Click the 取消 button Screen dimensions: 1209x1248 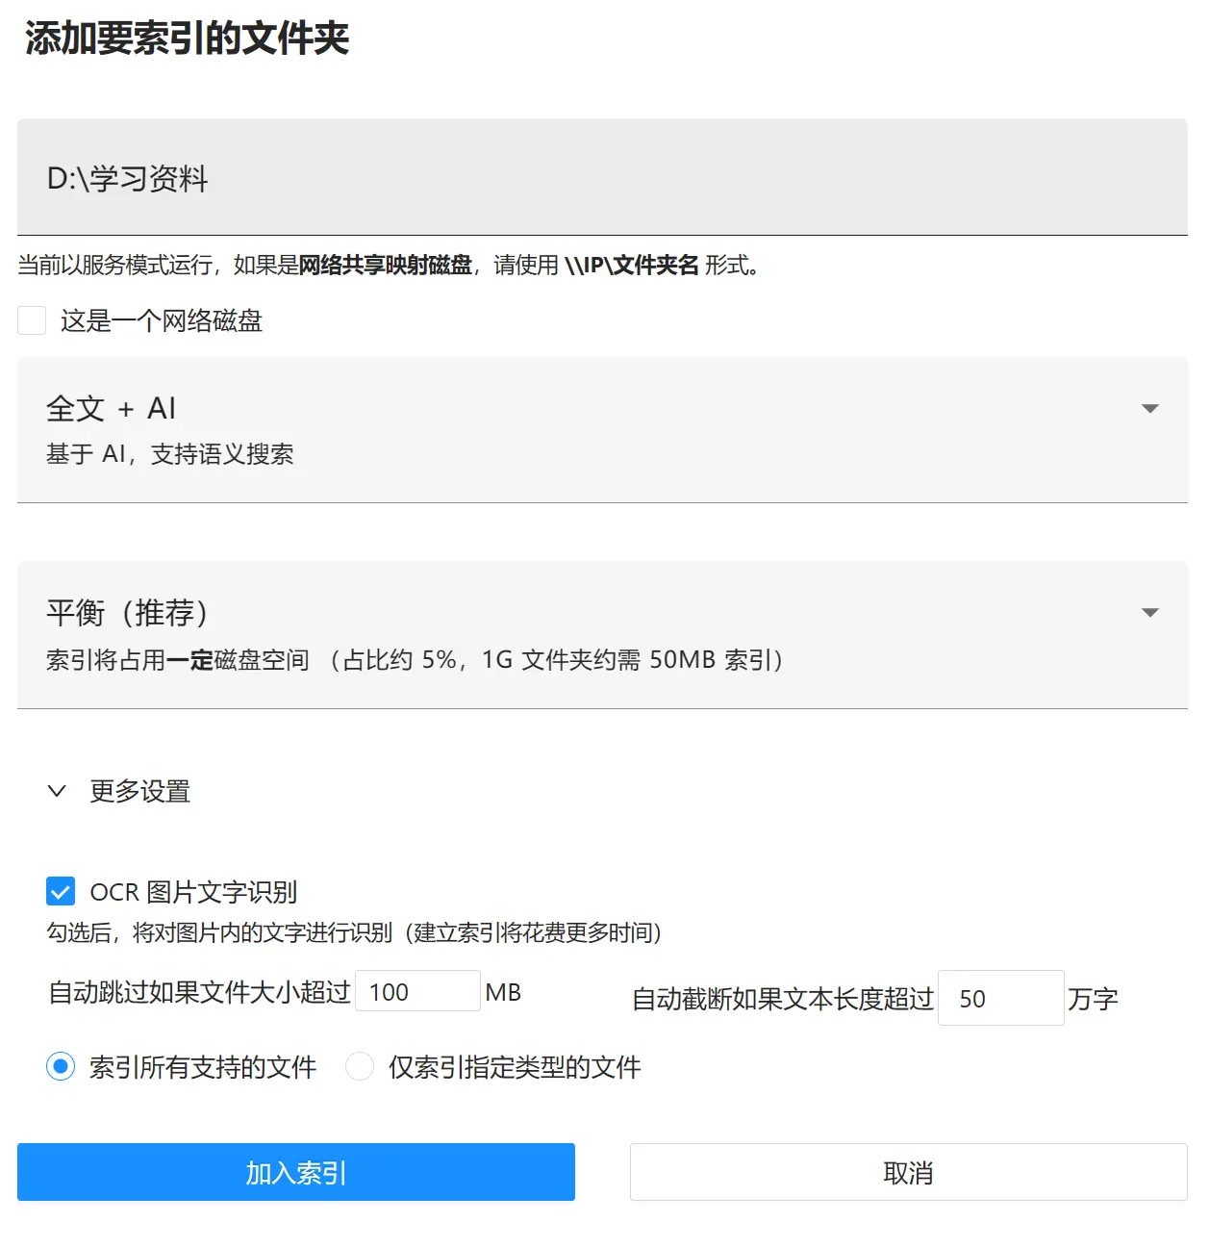(908, 1172)
